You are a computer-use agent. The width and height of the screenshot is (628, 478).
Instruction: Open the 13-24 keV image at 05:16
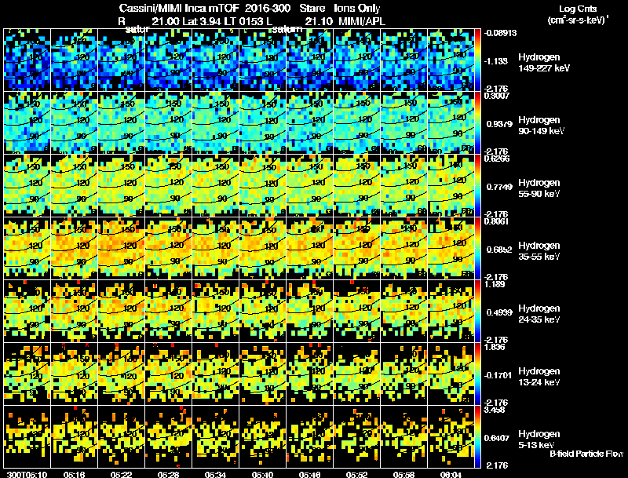74,374
